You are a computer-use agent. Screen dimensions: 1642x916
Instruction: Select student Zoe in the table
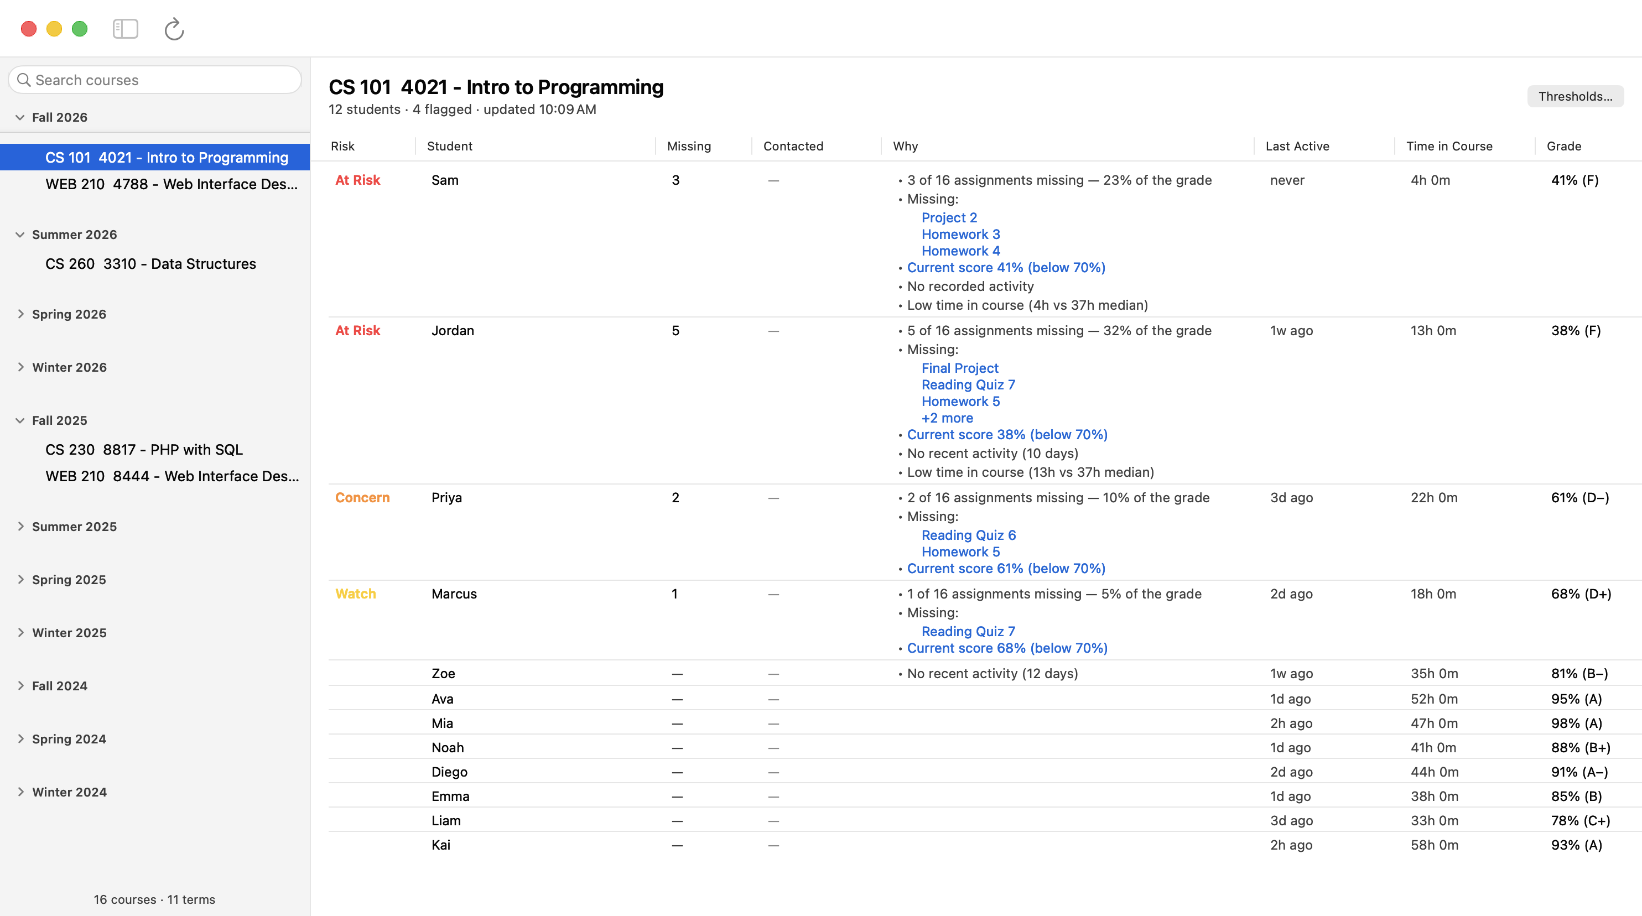[x=443, y=674]
